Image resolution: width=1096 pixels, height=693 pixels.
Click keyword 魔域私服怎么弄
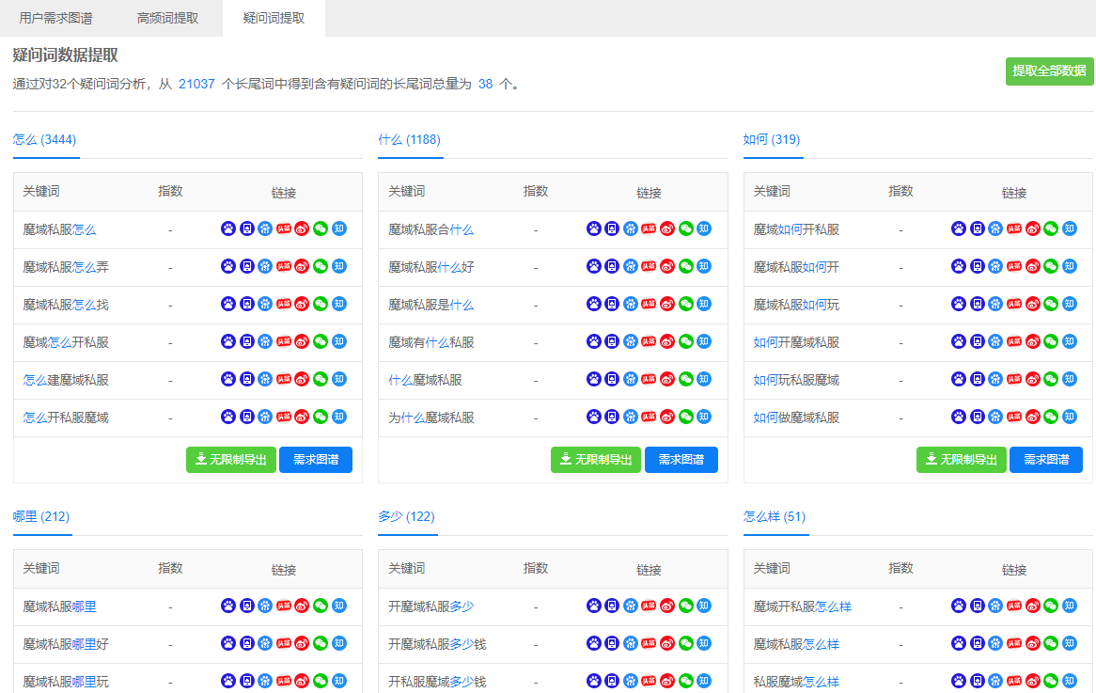[x=66, y=267]
